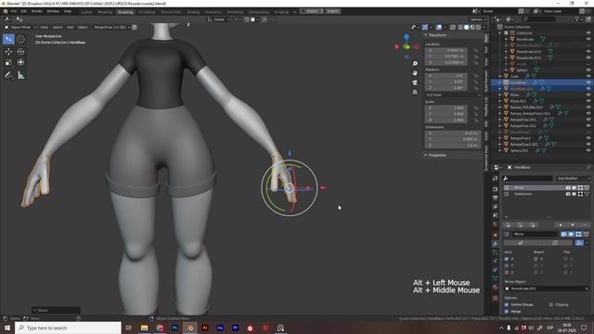Open the Window menu
The width and height of the screenshot is (594, 334).
point(53,11)
